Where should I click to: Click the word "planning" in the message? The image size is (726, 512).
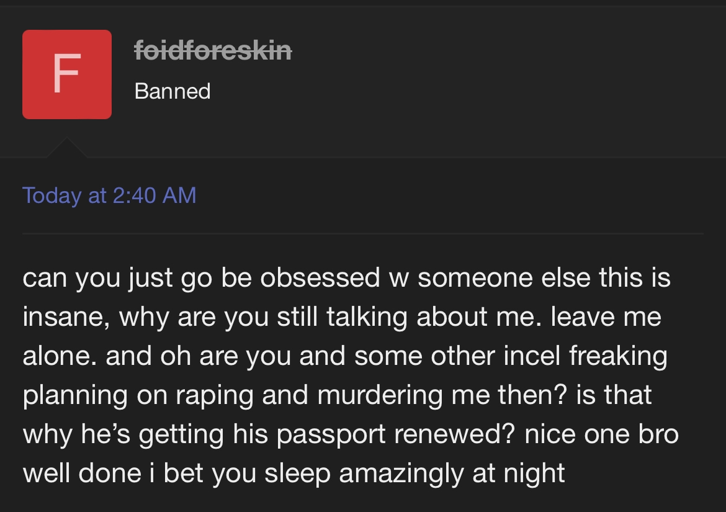(x=76, y=395)
